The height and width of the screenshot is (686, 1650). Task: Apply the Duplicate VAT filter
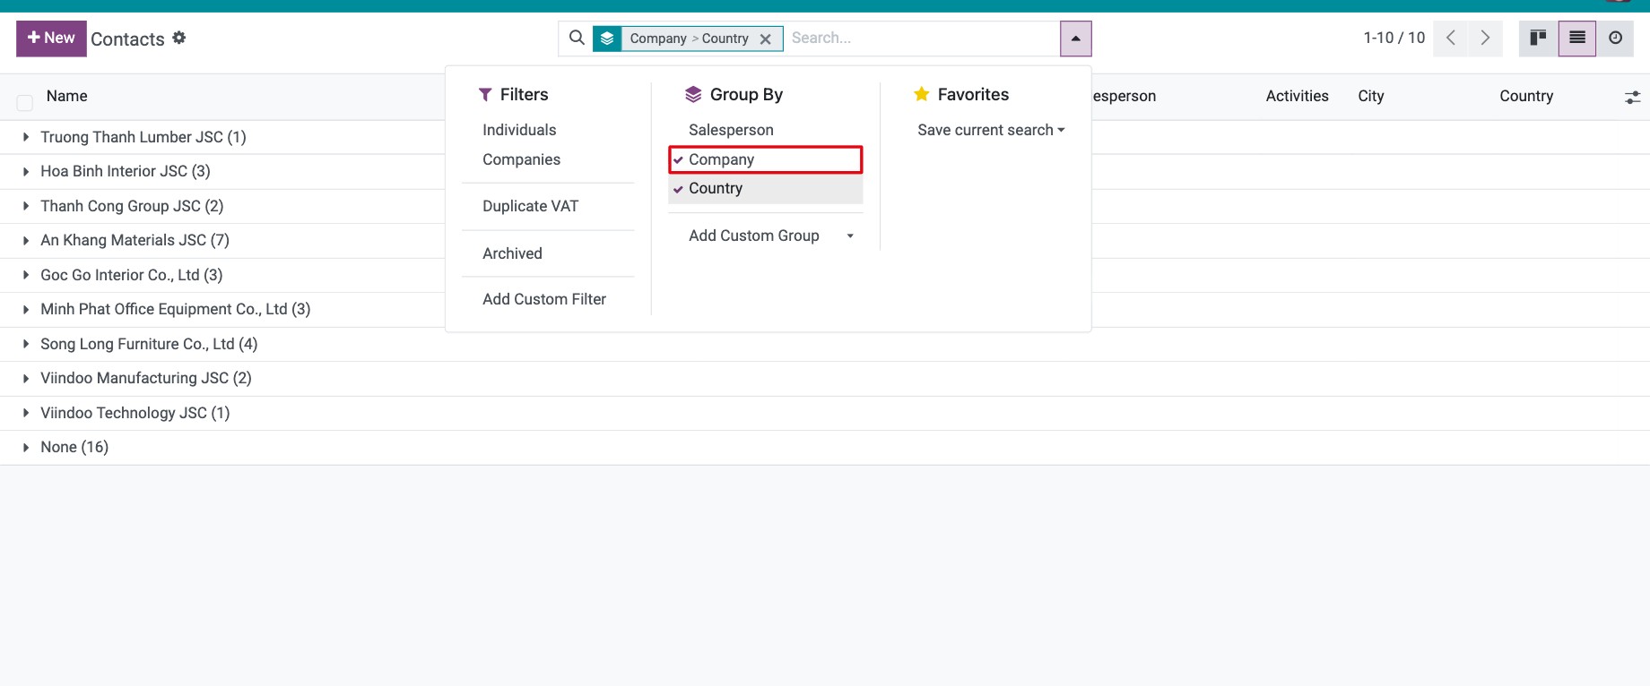click(x=548, y=206)
